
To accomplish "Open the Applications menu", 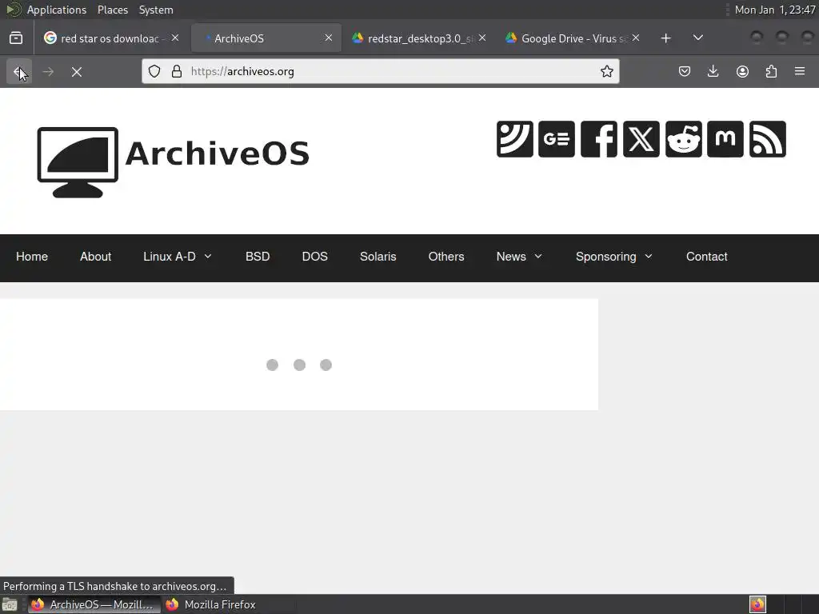I will (57, 10).
